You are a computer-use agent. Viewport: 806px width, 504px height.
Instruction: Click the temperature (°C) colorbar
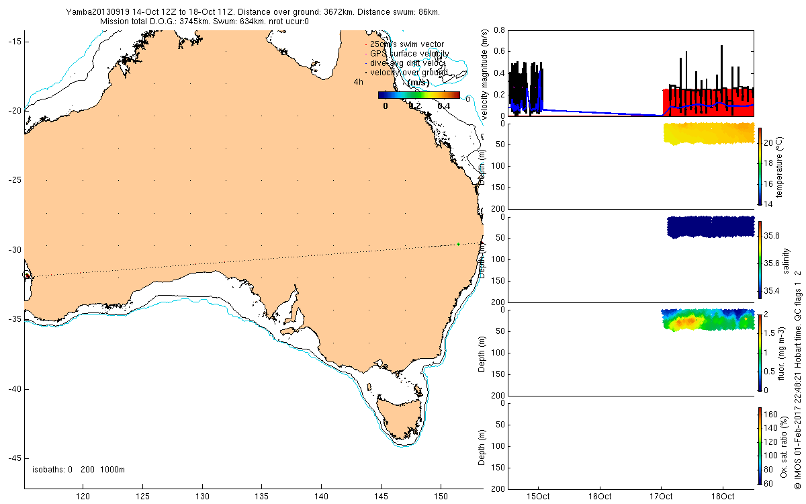click(x=760, y=165)
